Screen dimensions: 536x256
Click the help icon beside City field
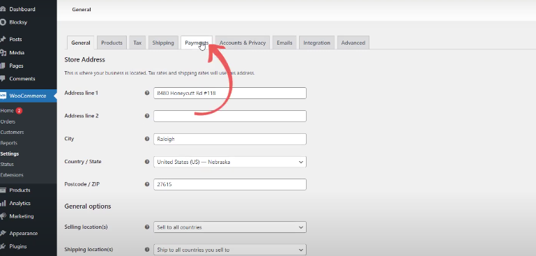pyautogui.click(x=147, y=139)
